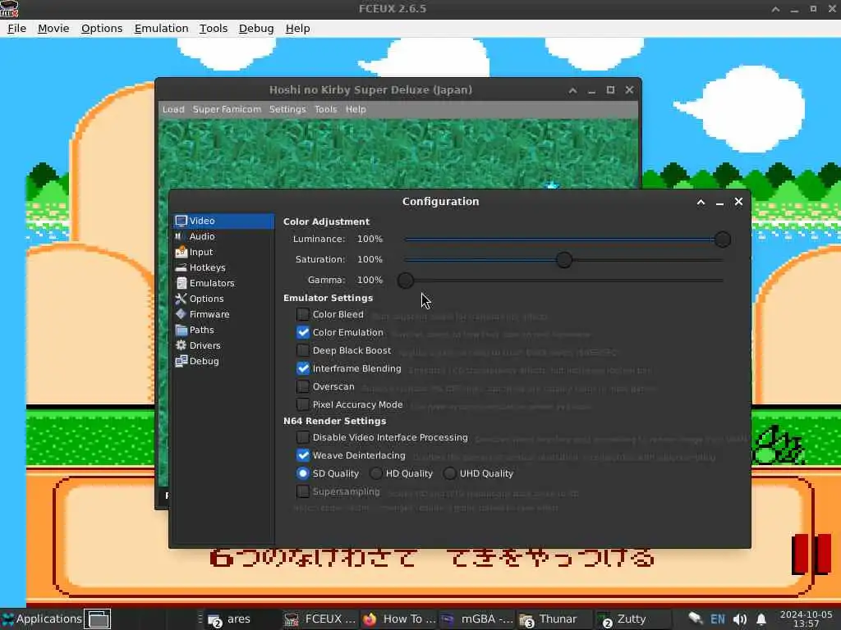Close the Configuration window
Viewport: 841px width, 630px height.
(738, 202)
